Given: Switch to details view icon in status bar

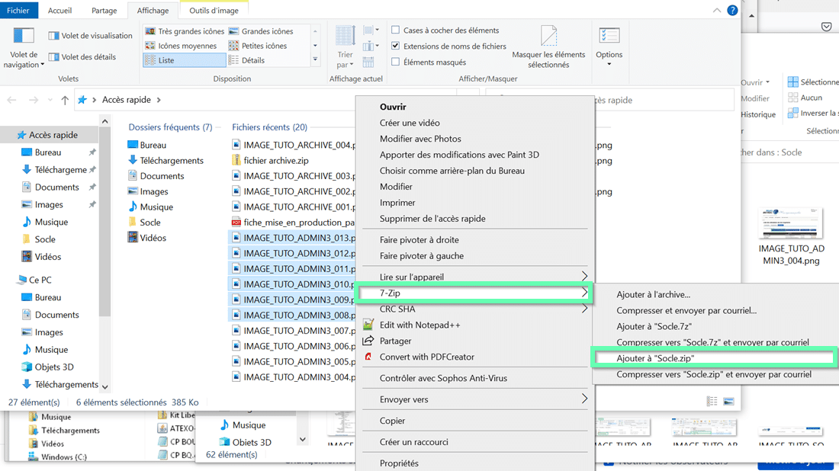Looking at the screenshot, I should click(x=712, y=401).
